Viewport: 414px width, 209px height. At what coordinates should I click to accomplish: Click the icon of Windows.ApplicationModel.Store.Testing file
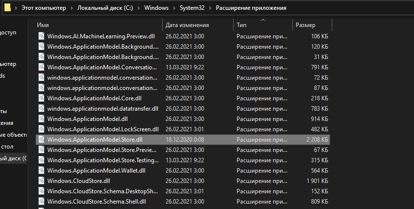tap(41, 160)
